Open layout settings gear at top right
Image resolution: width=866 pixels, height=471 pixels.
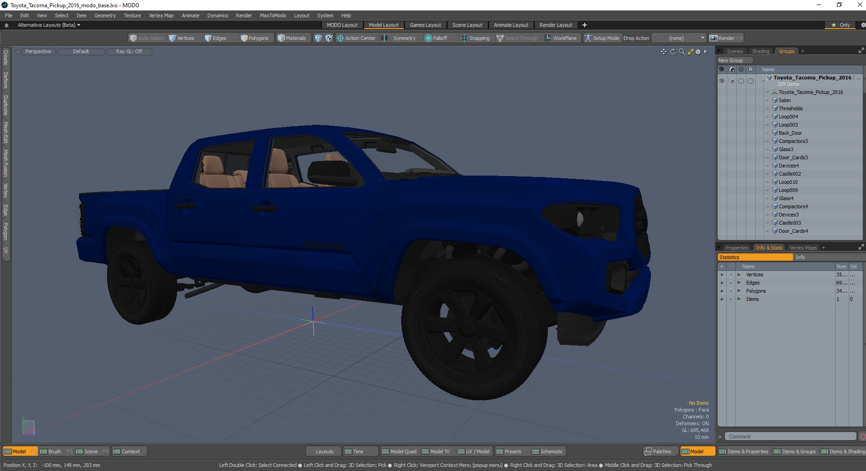tap(863, 25)
